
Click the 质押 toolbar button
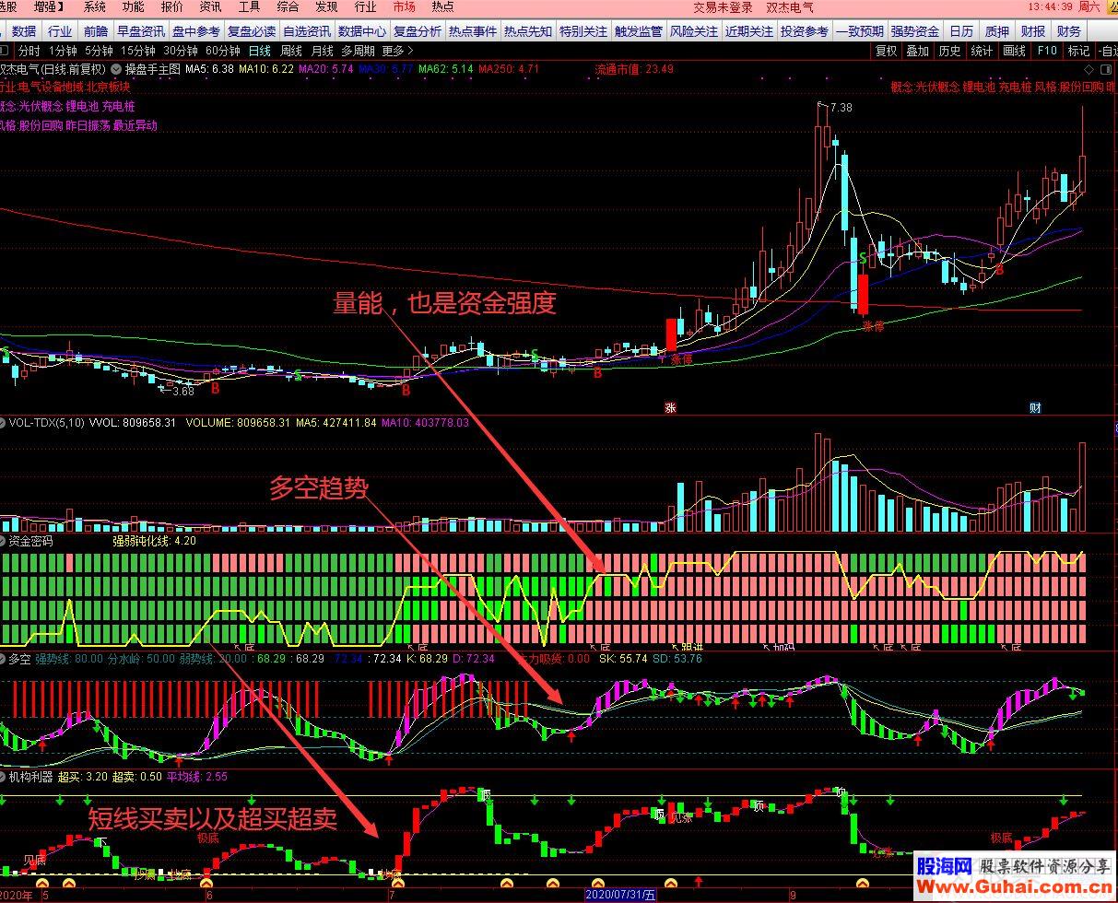point(997,31)
